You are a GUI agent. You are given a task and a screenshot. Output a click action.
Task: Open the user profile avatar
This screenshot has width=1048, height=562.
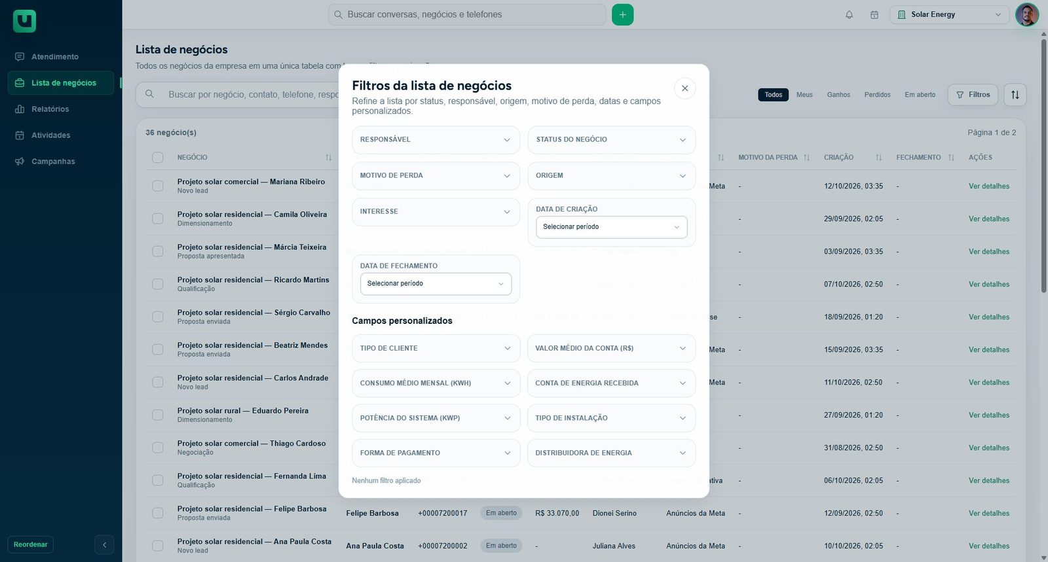[1027, 14]
